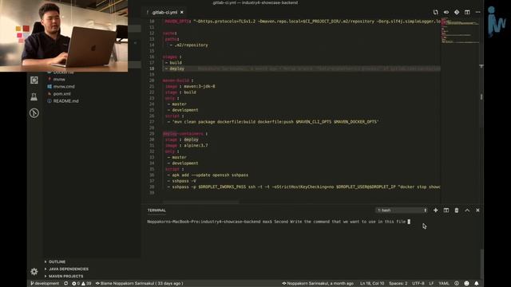Click the 'apk add --update openssh sshpass' line
Screen dimensions: 511x287
click(208, 175)
